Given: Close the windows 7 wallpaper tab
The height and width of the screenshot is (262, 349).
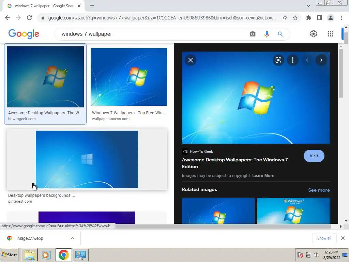Looking at the screenshot, I should [x=79, y=6].
